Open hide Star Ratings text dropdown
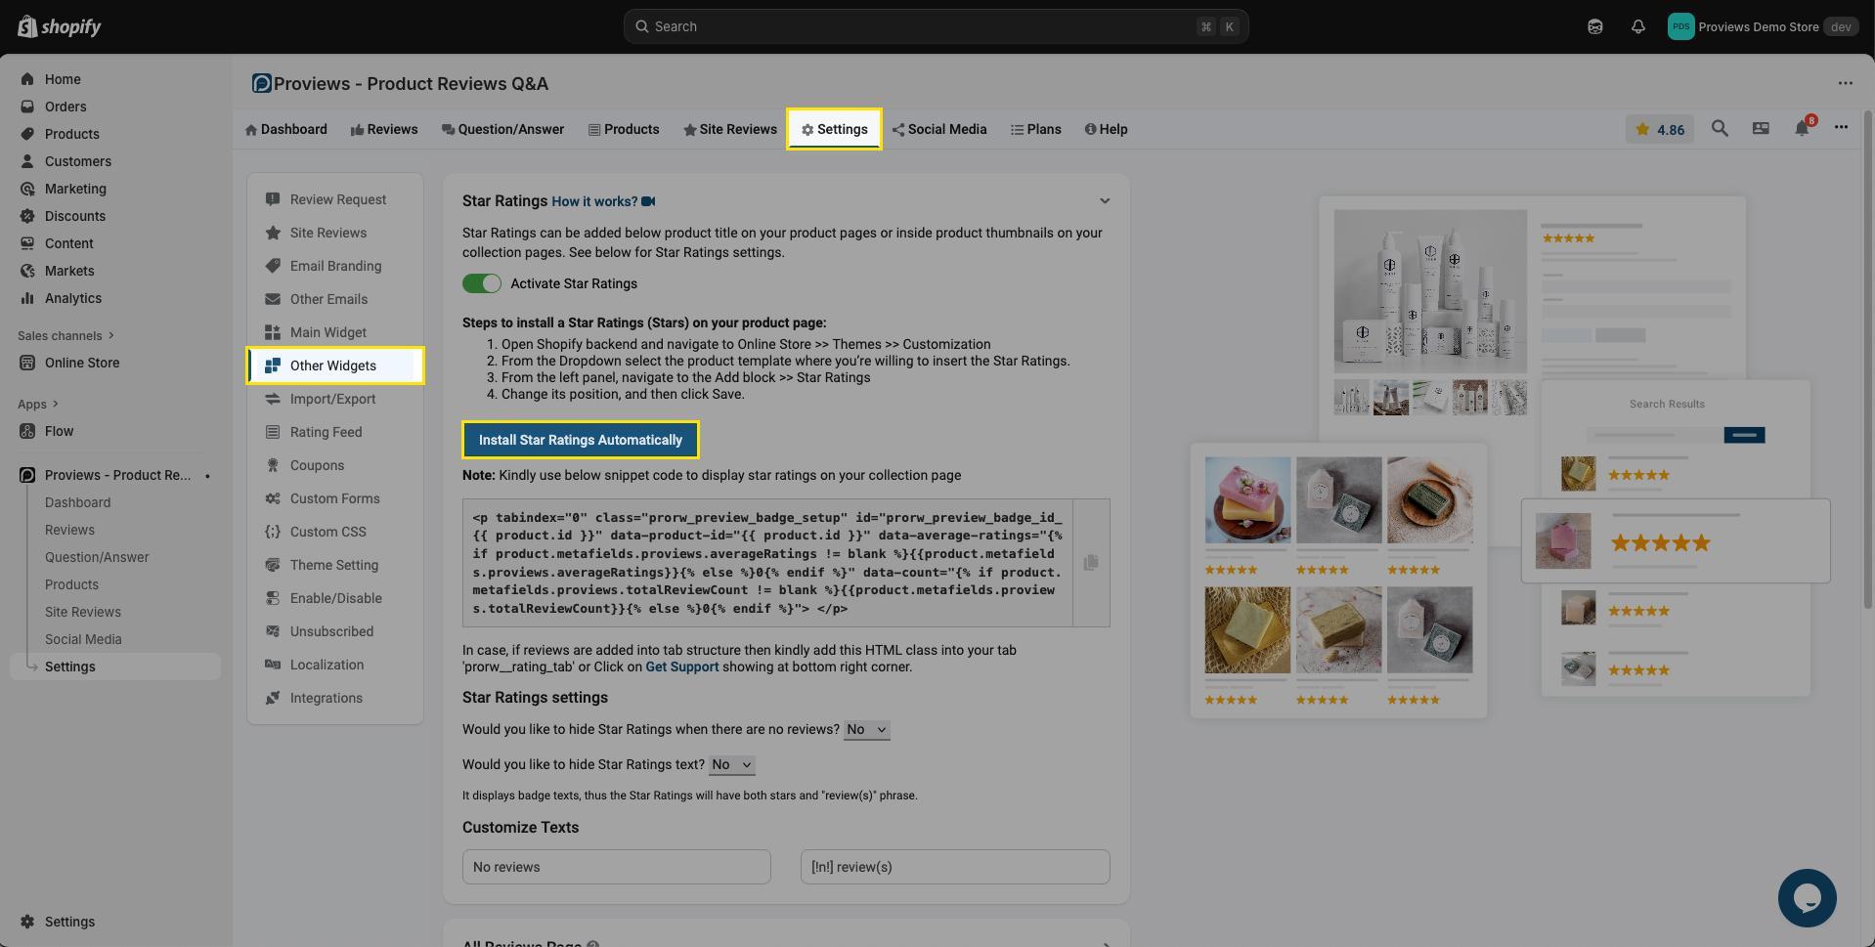The image size is (1875, 947). pyautogui.click(x=731, y=765)
